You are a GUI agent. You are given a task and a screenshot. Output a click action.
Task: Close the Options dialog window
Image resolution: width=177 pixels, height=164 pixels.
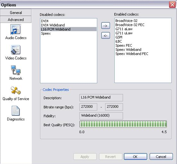[172, 5]
